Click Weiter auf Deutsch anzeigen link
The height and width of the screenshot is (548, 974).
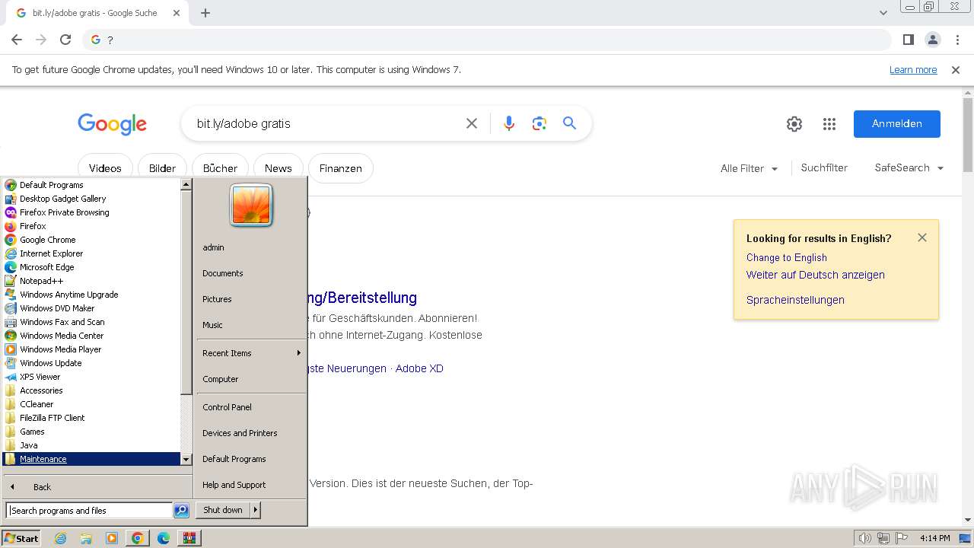pyautogui.click(x=815, y=275)
